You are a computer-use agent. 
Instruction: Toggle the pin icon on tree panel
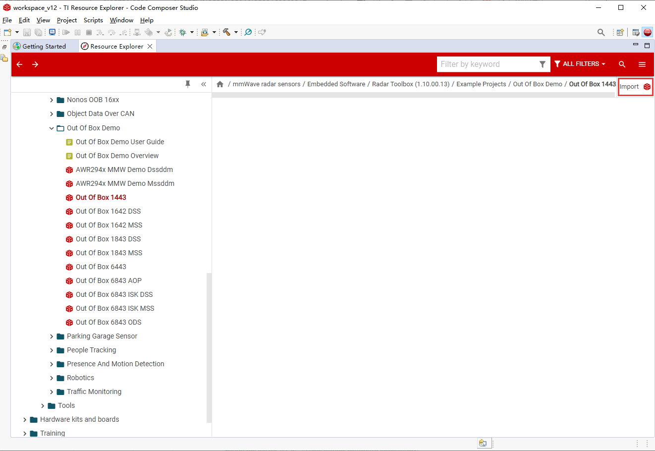click(188, 84)
